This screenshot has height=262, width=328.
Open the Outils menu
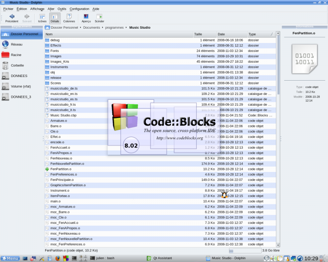tap(62, 9)
